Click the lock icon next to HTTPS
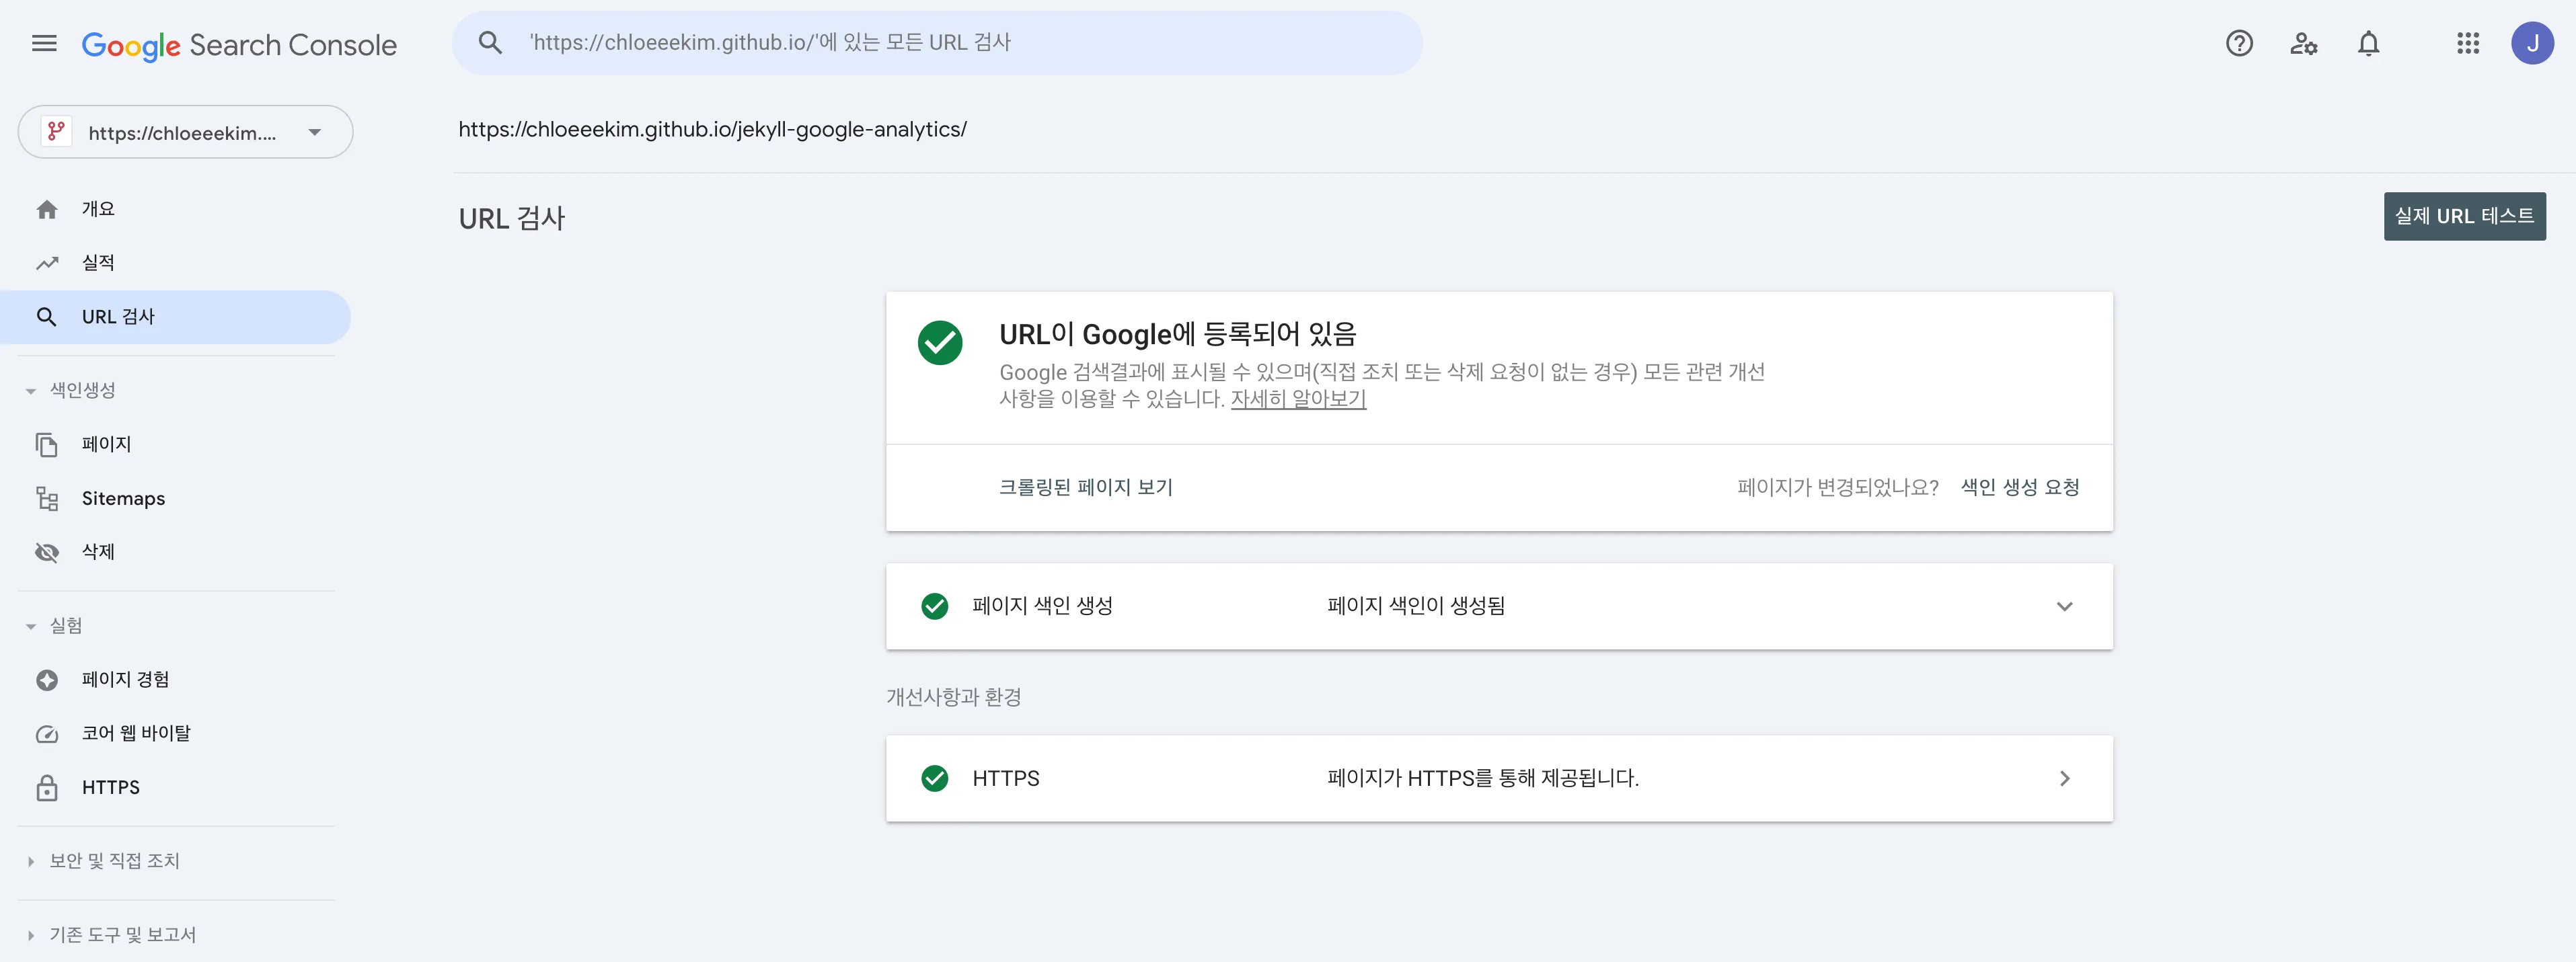 (47, 788)
